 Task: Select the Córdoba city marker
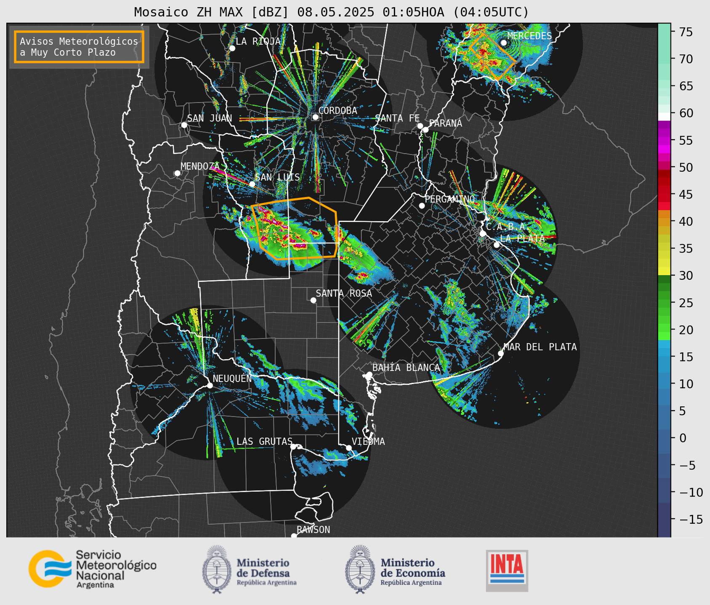click(315, 117)
